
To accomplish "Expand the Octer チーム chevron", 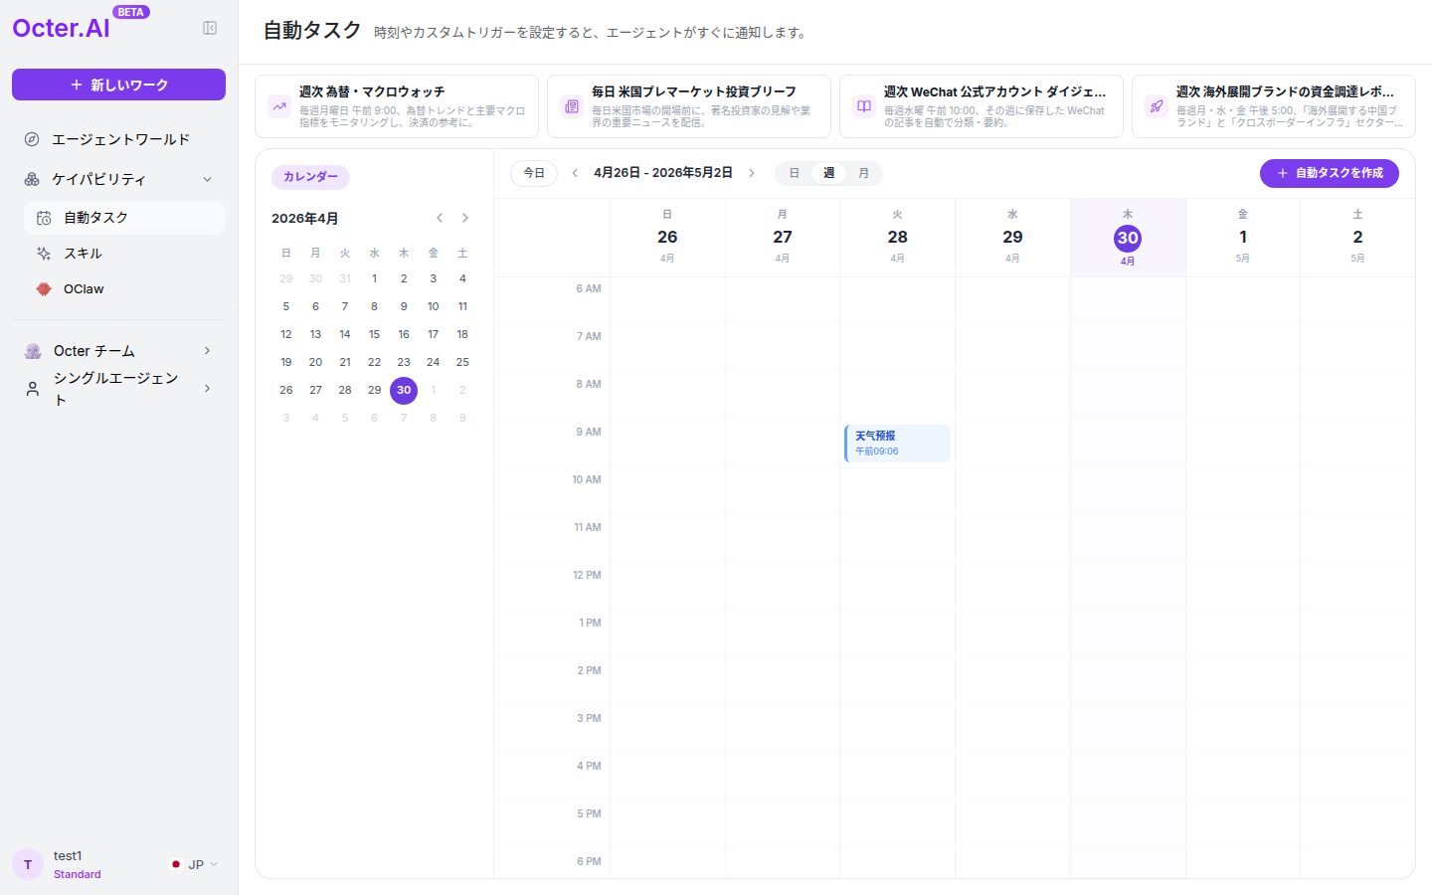I will point(207,351).
